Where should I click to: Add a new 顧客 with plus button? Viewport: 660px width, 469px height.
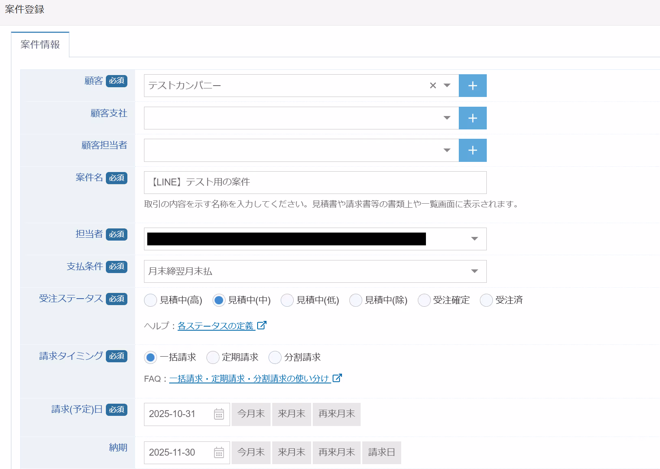click(473, 86)
